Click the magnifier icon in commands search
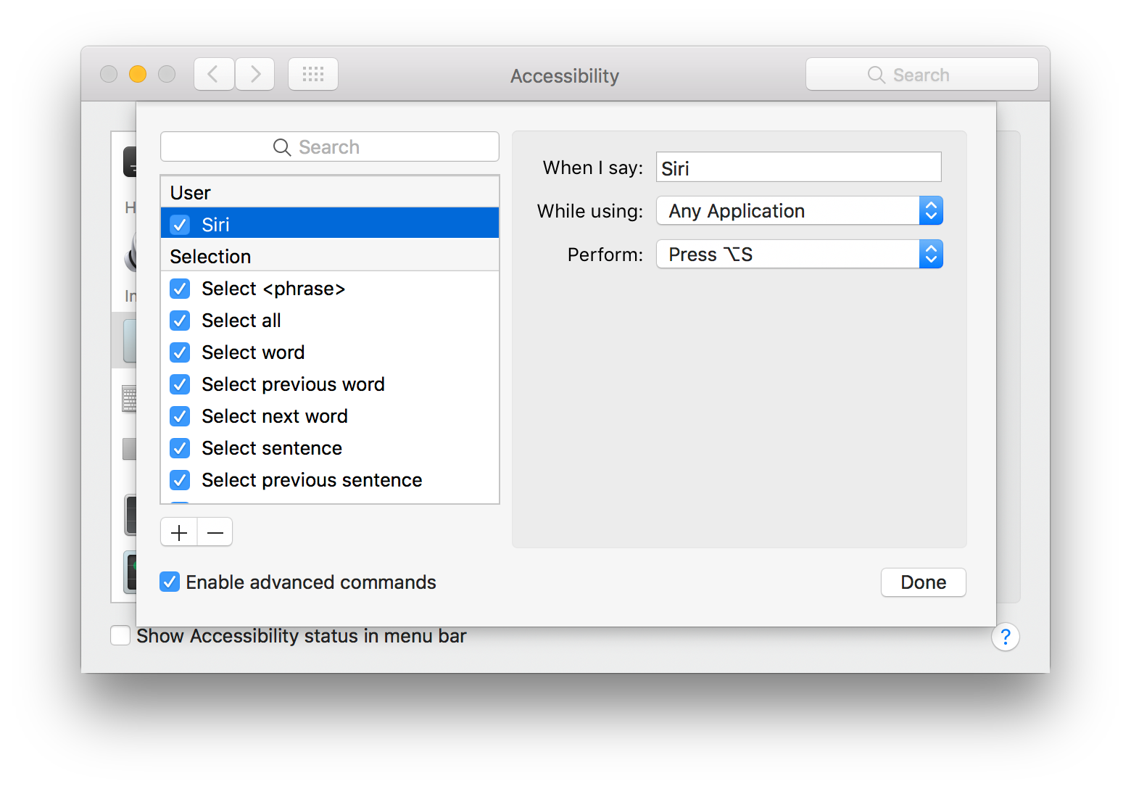 [x=282, y=147]
